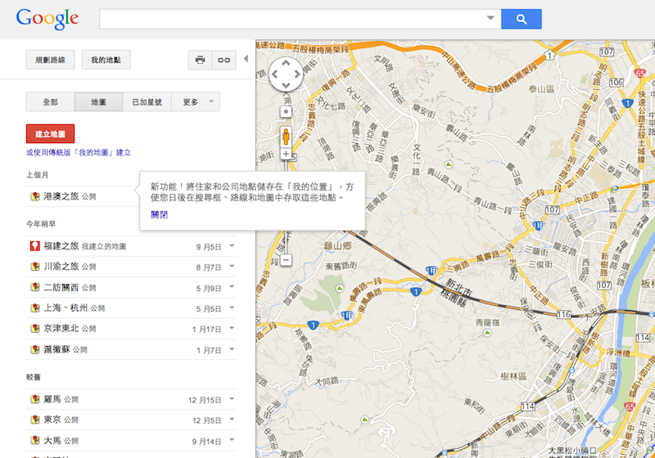Click the map icon beside 港澳之旅

point(35,196)
